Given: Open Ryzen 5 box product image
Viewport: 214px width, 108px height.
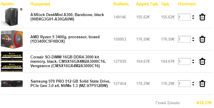Looking at the screenshot, I should (12, 39).
